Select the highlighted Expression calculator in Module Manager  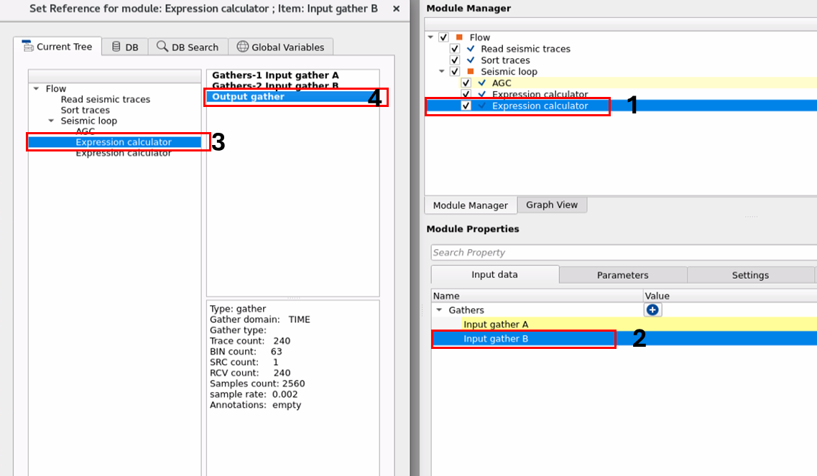tap(540, 106)
